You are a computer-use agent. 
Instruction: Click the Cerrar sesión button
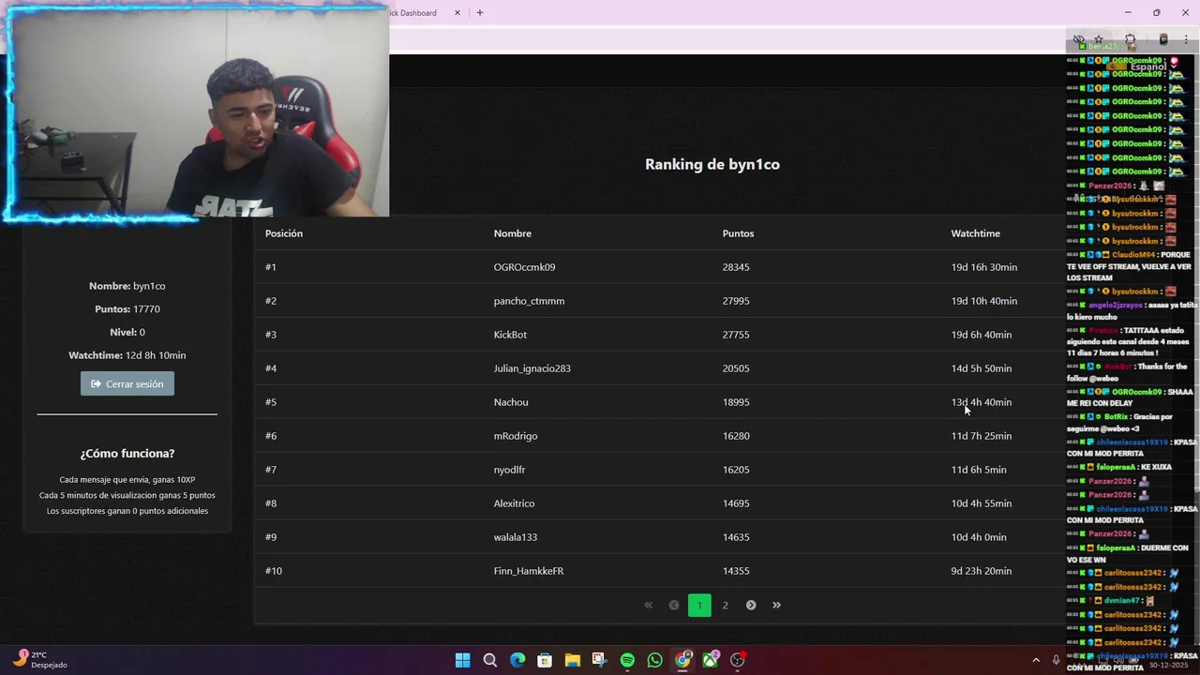click(x=127, y=383)
